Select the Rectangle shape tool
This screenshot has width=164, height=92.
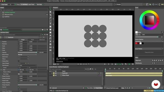point(50,27)
